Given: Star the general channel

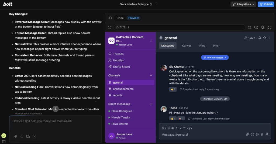Looking at the screenshot, I should 264,38.
